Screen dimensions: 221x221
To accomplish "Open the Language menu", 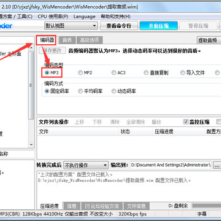I will point(84,17).
